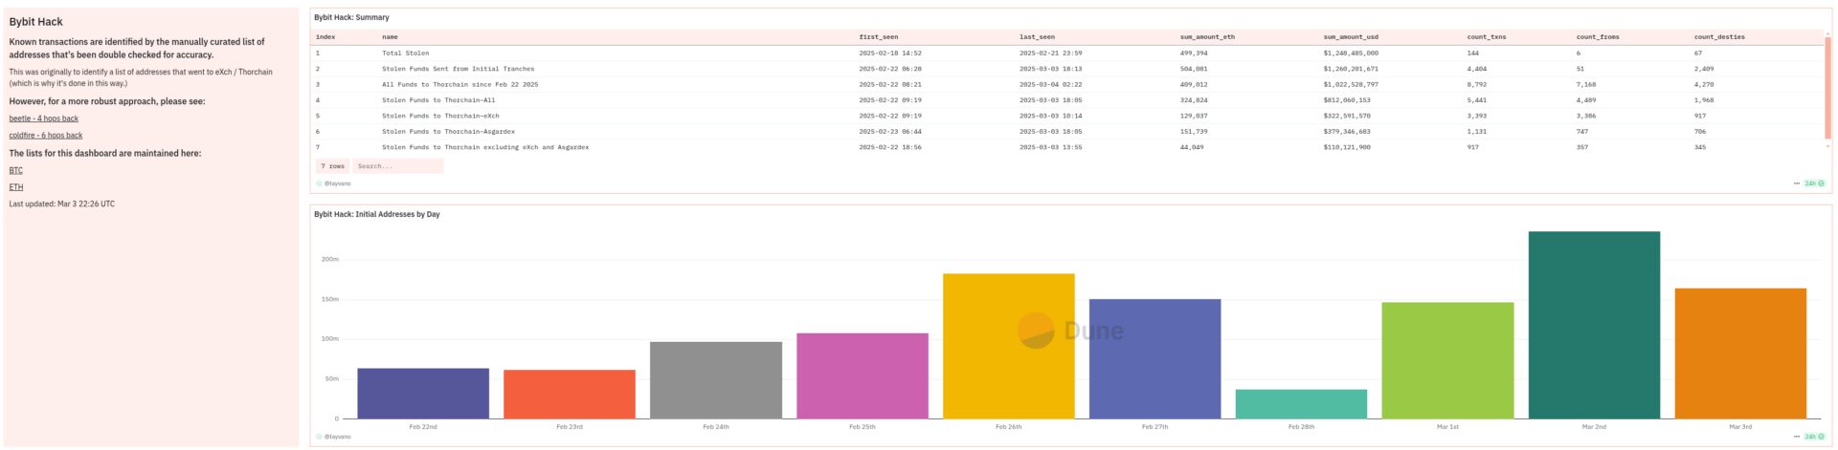The height and width of the screenshot is (450, 1838).
Task: Click 'Stolen Funds to Thorchain-eXch' cell
Action: pyautogui.click(x=440, y=117)
